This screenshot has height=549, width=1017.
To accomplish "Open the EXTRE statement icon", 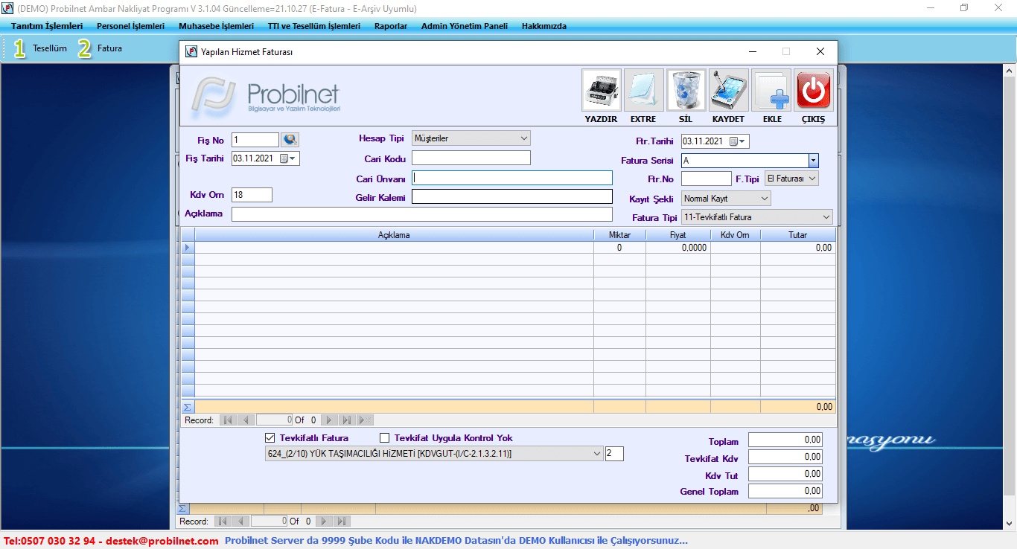I will pos(643,91).
